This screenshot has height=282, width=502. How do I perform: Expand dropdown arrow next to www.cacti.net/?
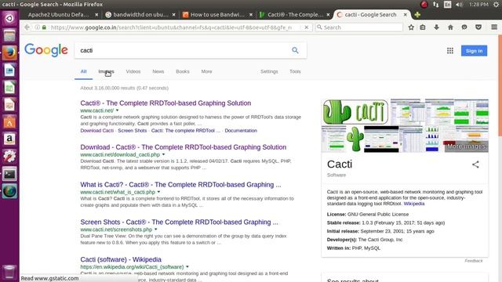click(117, 110)
